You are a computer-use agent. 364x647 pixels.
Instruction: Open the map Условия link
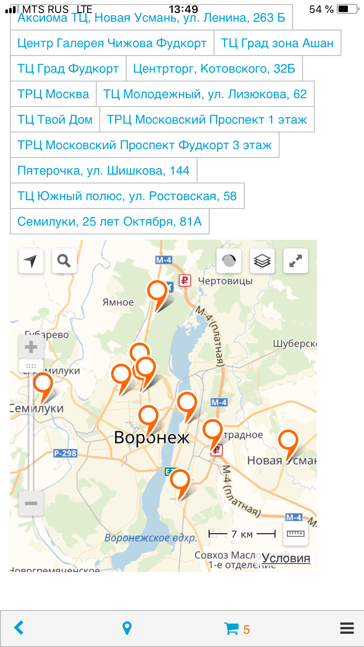pyautogui.click(x=286, y=558)
